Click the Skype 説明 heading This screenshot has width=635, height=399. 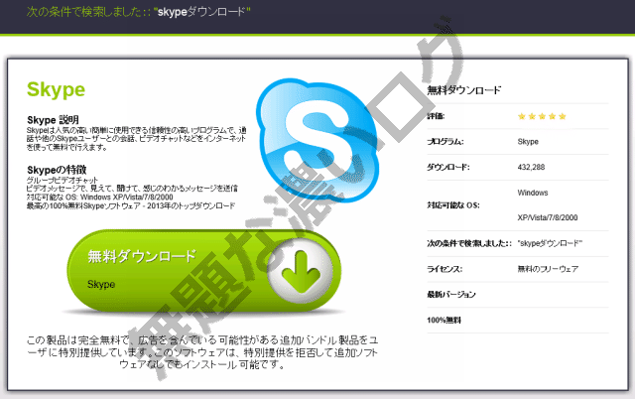tap(53, 120)
